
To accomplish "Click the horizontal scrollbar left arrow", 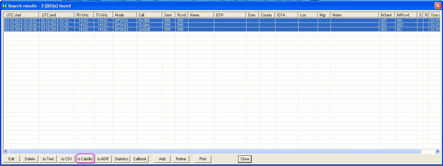I will pyautogui.click(x=6, y=151).
